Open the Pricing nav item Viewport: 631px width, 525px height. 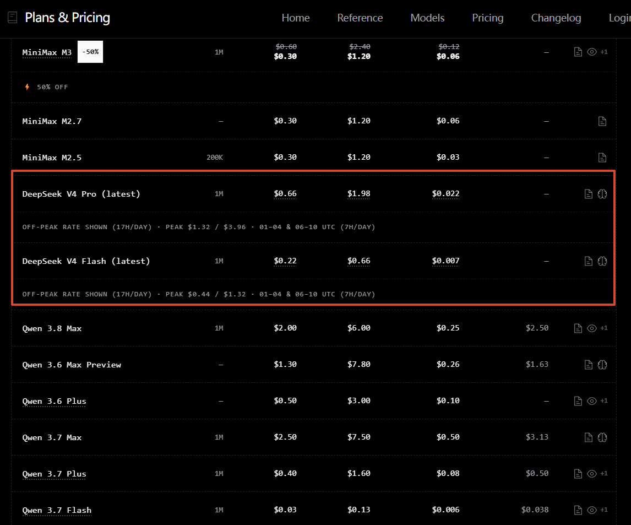[x=488, y=18]
